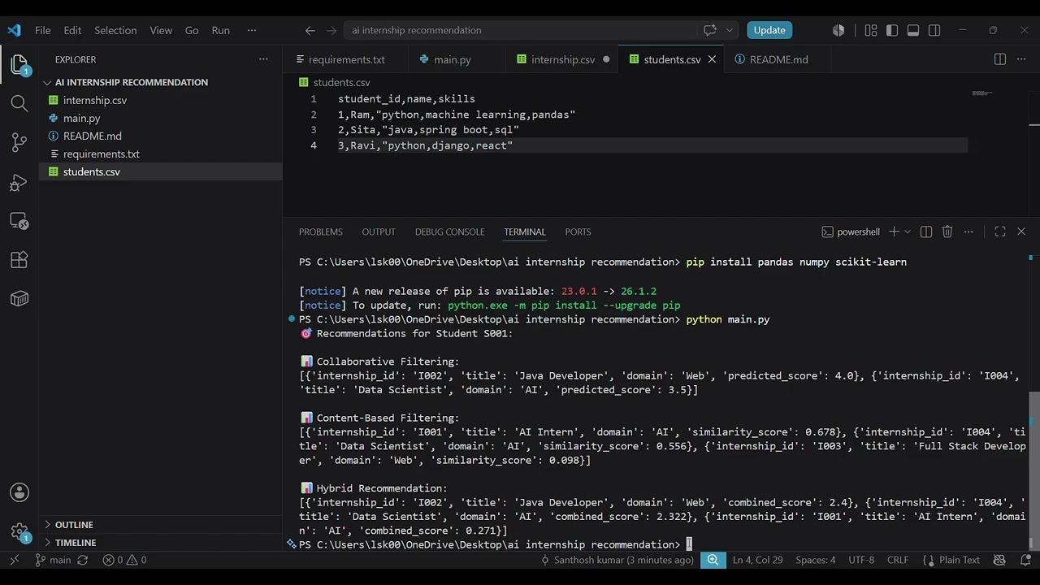Switch to the README.md editor tab
This screenshot has height=585, width=1040.
[x=778, y=59]
